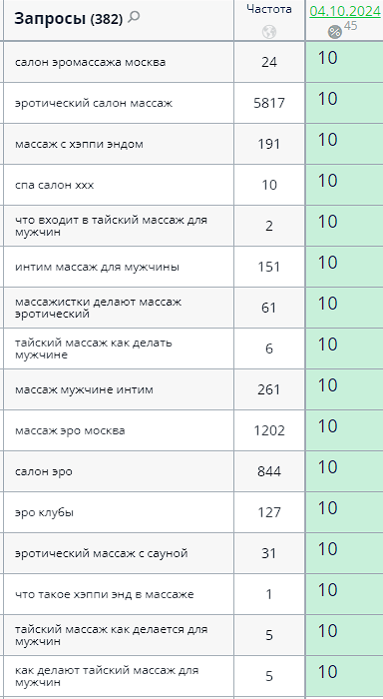
Task: Select the query массаж с хэппи эндом
Action: point(79,144)
